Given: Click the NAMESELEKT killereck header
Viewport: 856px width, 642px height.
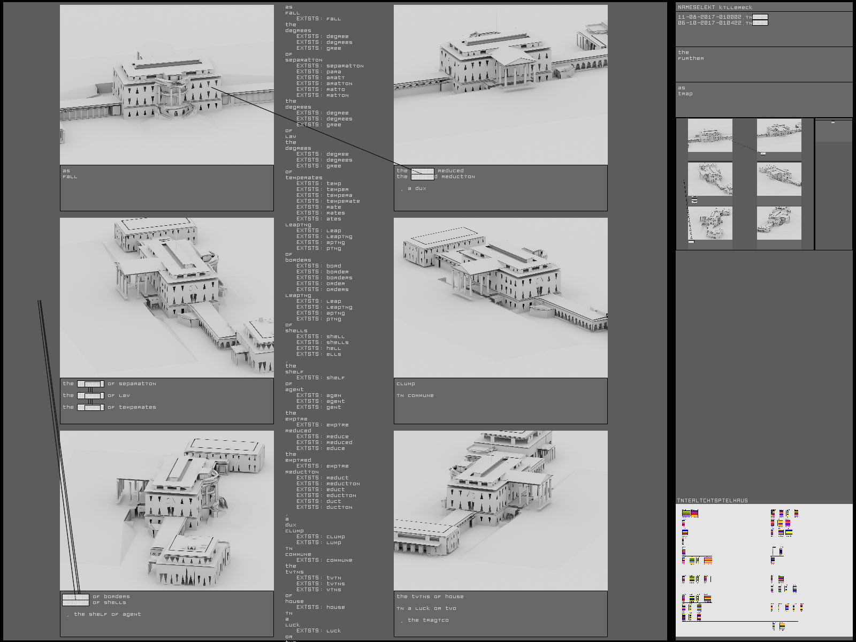Looking at the screenshot, I should click(715, 7).
